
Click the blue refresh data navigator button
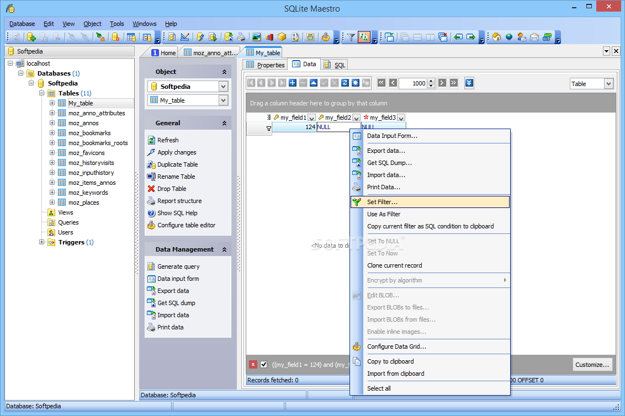coord(345,83)
